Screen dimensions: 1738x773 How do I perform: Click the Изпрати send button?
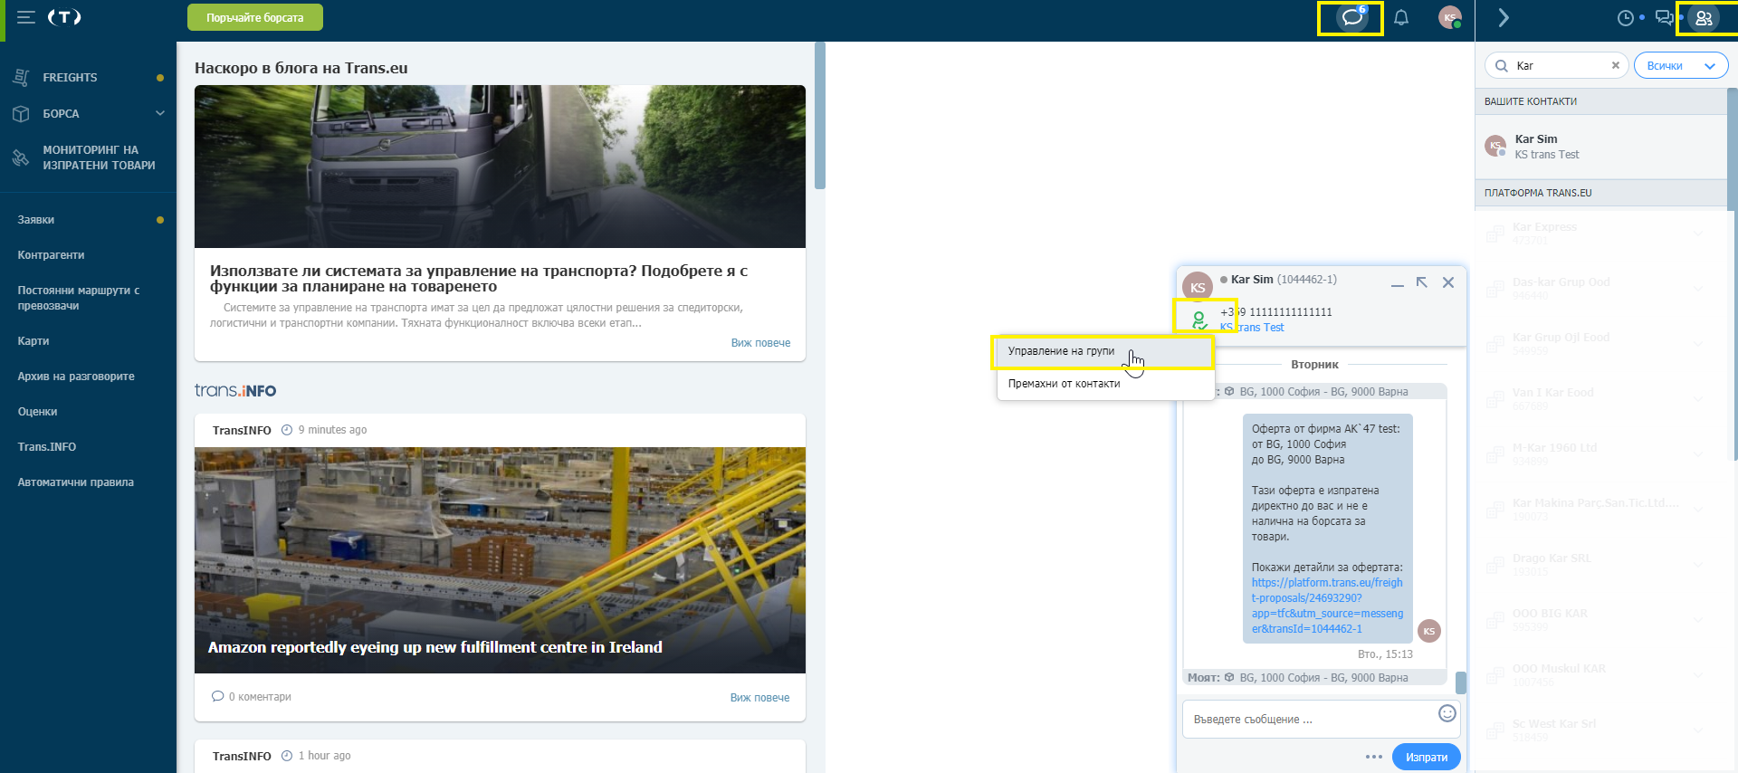tap(1427, 757)
